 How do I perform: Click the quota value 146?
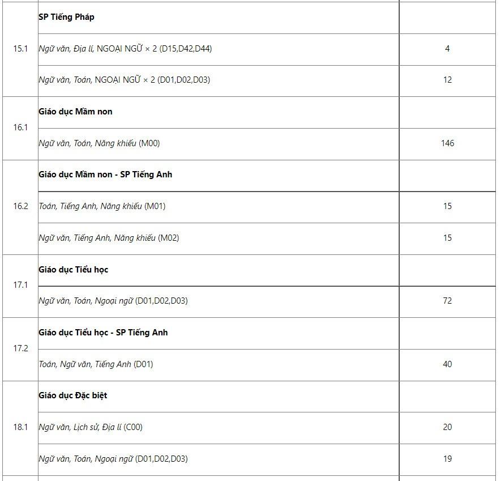point(447,143)
